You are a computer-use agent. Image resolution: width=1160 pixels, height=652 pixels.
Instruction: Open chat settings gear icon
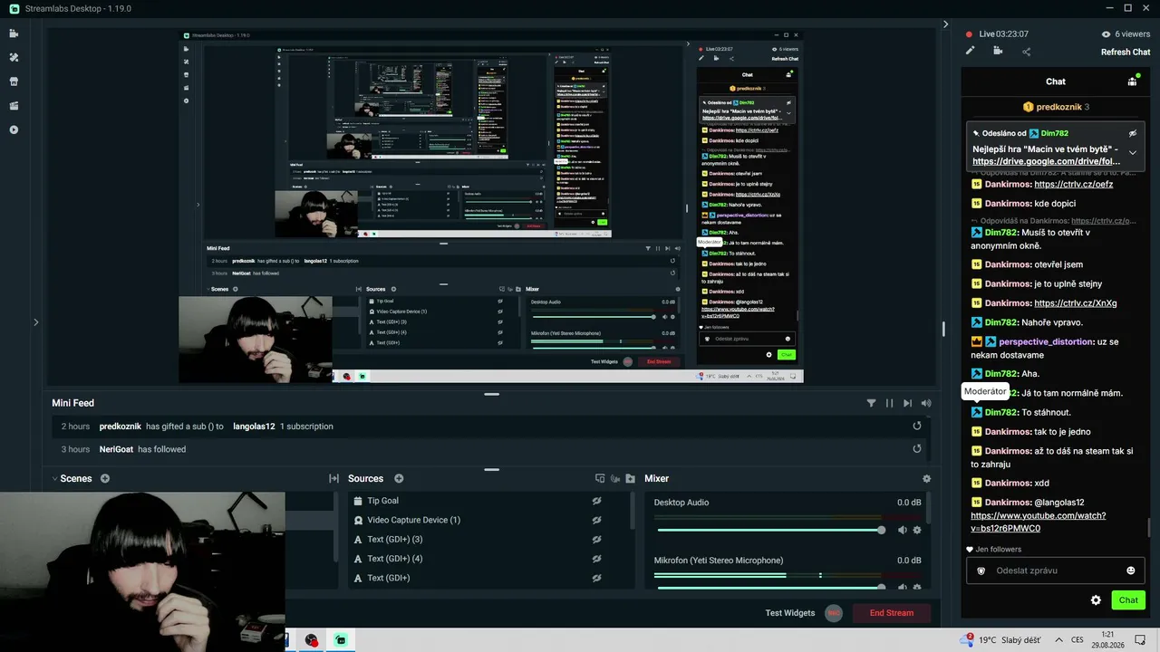1096,600
